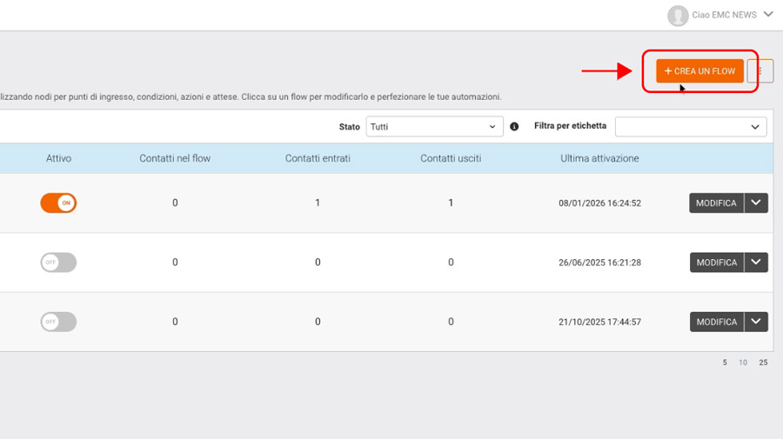783x439 pixels.
Task: Sort by Ultima attivazione column header
Action: pyautogui.click(x=599, y=158)
